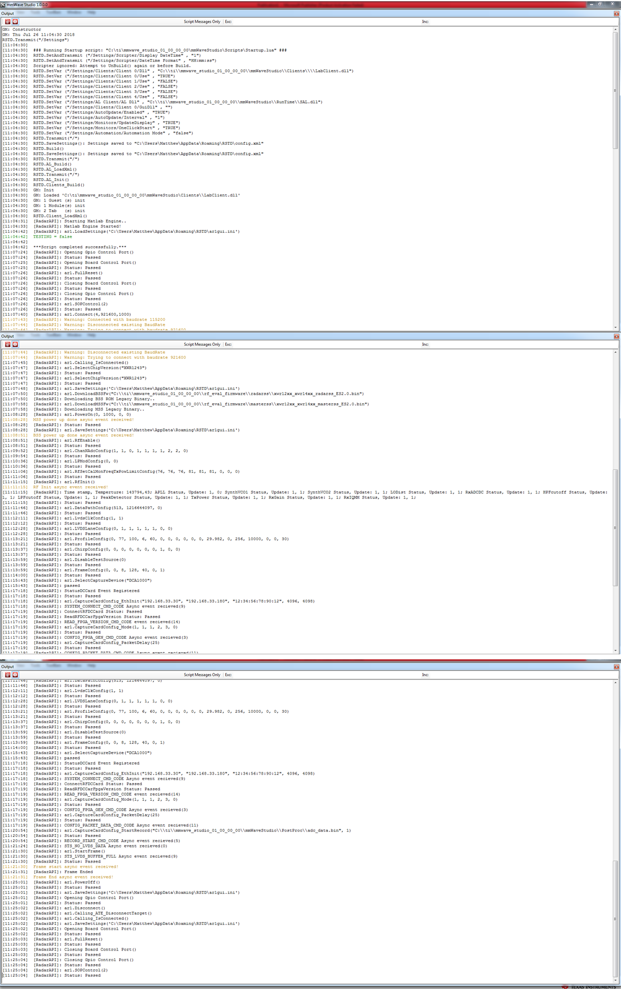The width and height of the screenshot is (621, 989).
Task: Click the 'ar1.Disconnect()' log line
Action: pyautogui.click(x=54, y=908)
